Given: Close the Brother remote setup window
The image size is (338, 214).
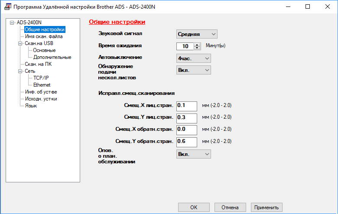Looking at the screenshot, I should coord(328,6).
